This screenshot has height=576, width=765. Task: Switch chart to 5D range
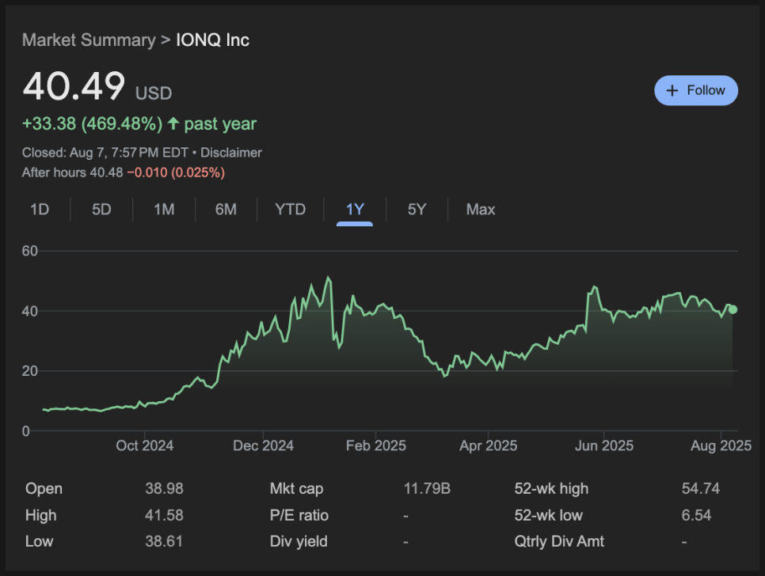tap(101, 210)
